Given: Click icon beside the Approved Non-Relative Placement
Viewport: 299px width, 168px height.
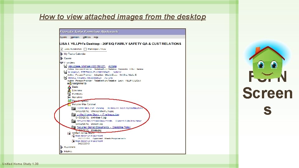Looking at the screenshot, I should tap(73, 136).
